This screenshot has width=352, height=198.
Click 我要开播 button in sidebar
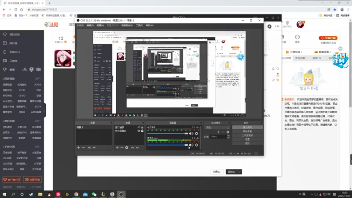[x=32, y=180]
